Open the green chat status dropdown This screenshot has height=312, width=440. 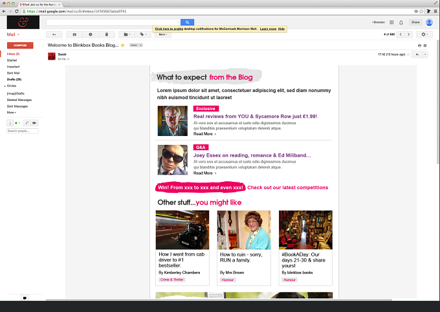[17, 123]
